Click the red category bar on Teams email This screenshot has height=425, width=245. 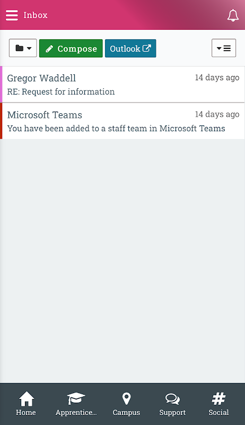[1, 121]
